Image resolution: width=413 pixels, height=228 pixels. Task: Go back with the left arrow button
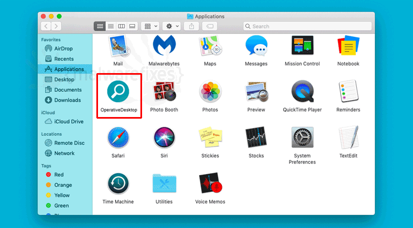[46, 26]
